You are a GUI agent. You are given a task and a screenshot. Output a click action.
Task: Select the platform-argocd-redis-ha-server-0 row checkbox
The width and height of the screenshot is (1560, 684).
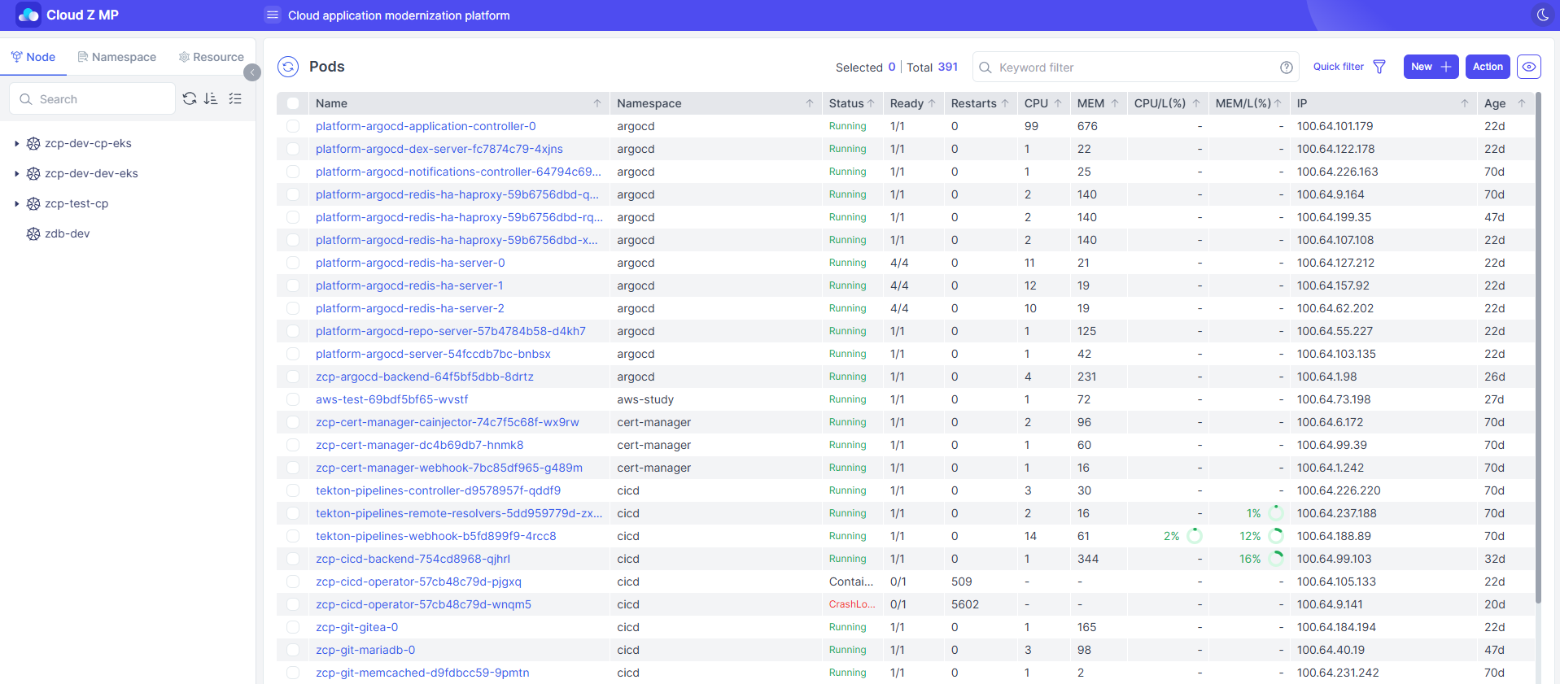point(293,263)
